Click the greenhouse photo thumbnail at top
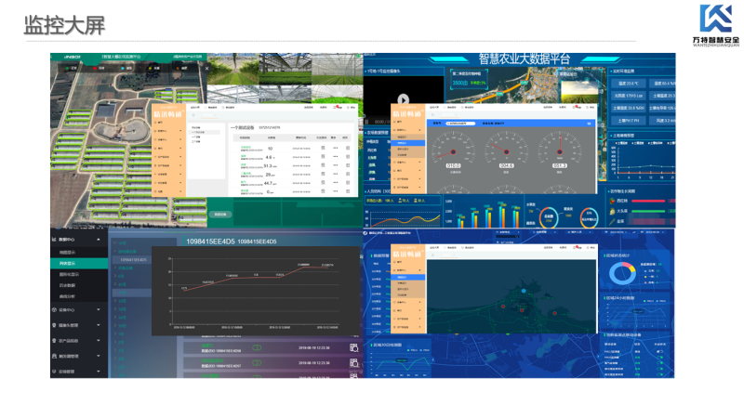Viewport: 744px width, 418px height. (x=284, y=76)
